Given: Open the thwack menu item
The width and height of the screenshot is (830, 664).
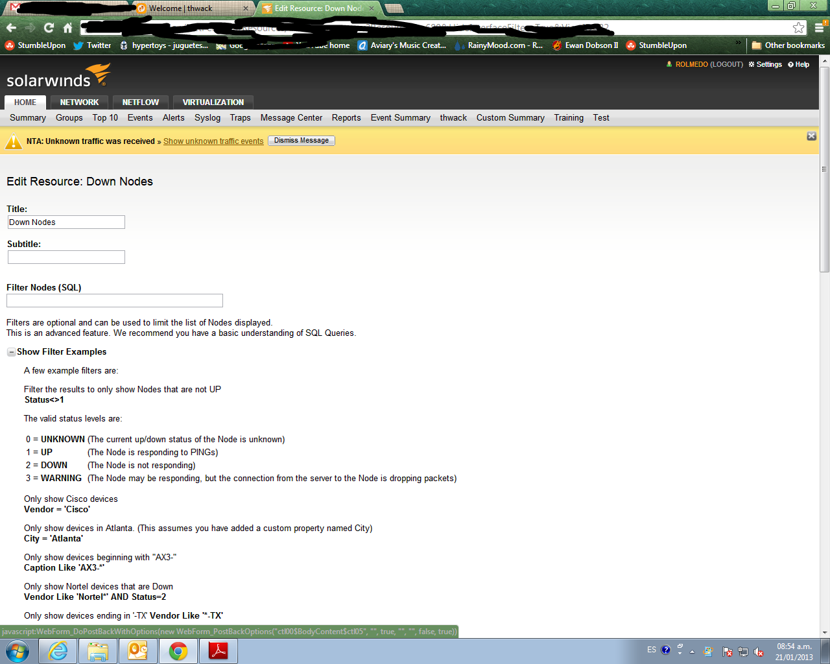Looking at the screenshot, I should click(453, 118).
